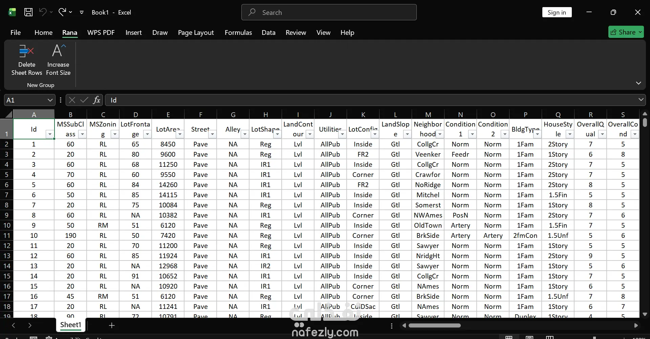Click the formula bar options dots
This screenshot has height=339, width=650.
point(61,100)
